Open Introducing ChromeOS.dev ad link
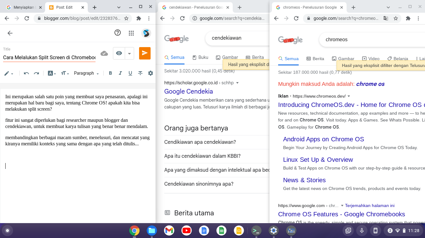The width and height of the screenshot is (425, 238). [352, 105]
